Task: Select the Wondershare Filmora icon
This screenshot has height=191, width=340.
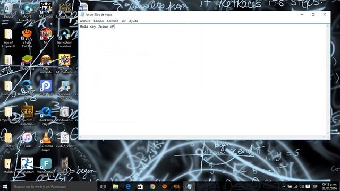Action: (46, 168)
